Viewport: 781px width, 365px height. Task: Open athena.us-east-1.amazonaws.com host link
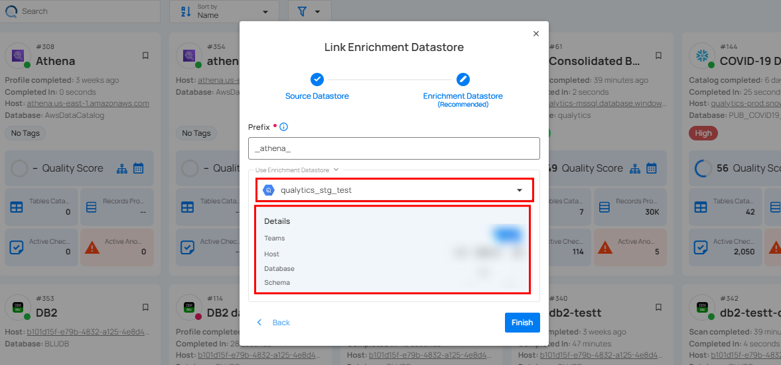pyautogui.click(x=88, y=103)
